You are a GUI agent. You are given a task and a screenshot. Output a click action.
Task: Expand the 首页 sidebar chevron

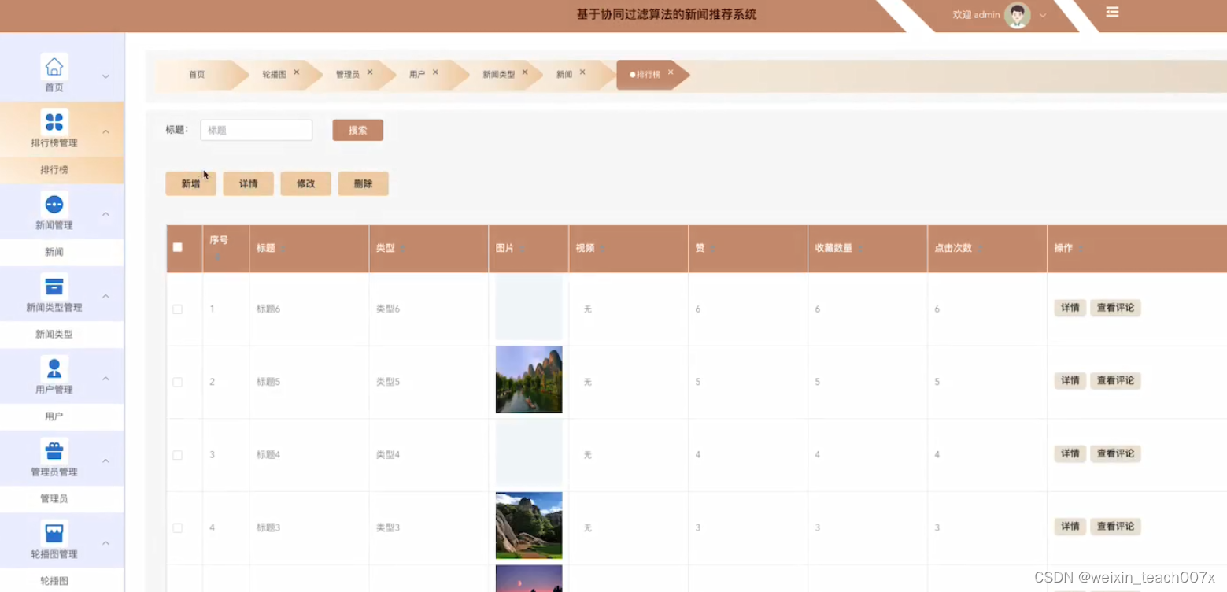105,76
